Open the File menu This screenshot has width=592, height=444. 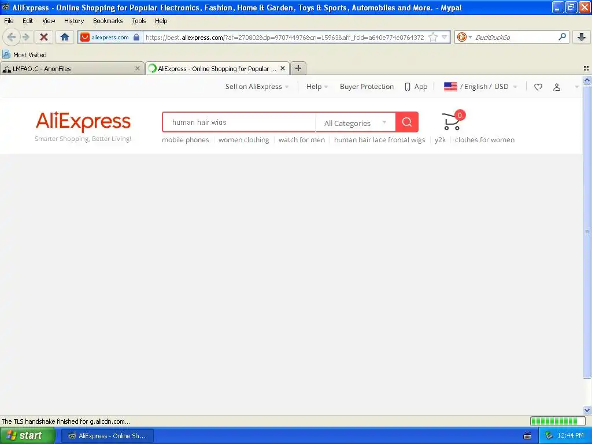9,21
